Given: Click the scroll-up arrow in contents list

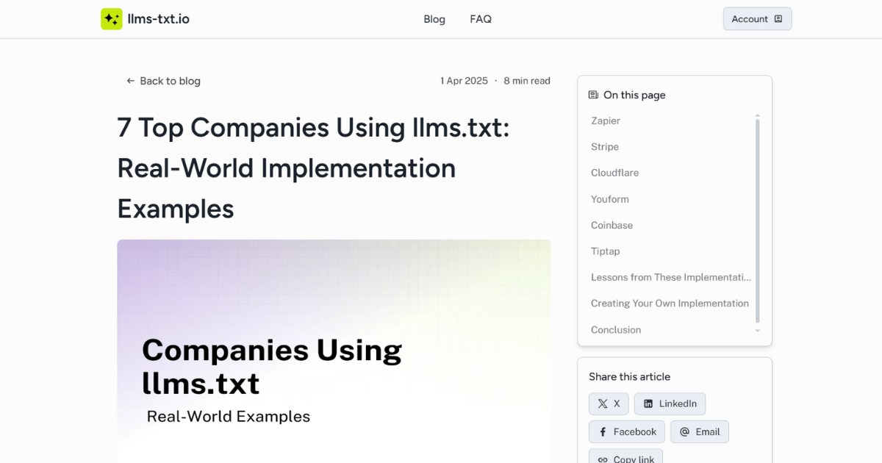Looking at the screenshot, I should click(758, 115).
